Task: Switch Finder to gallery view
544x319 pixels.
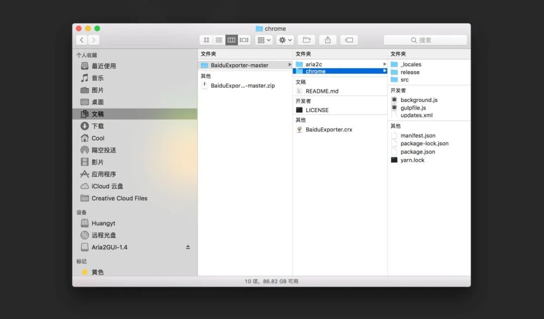Action: pos(244,40)
